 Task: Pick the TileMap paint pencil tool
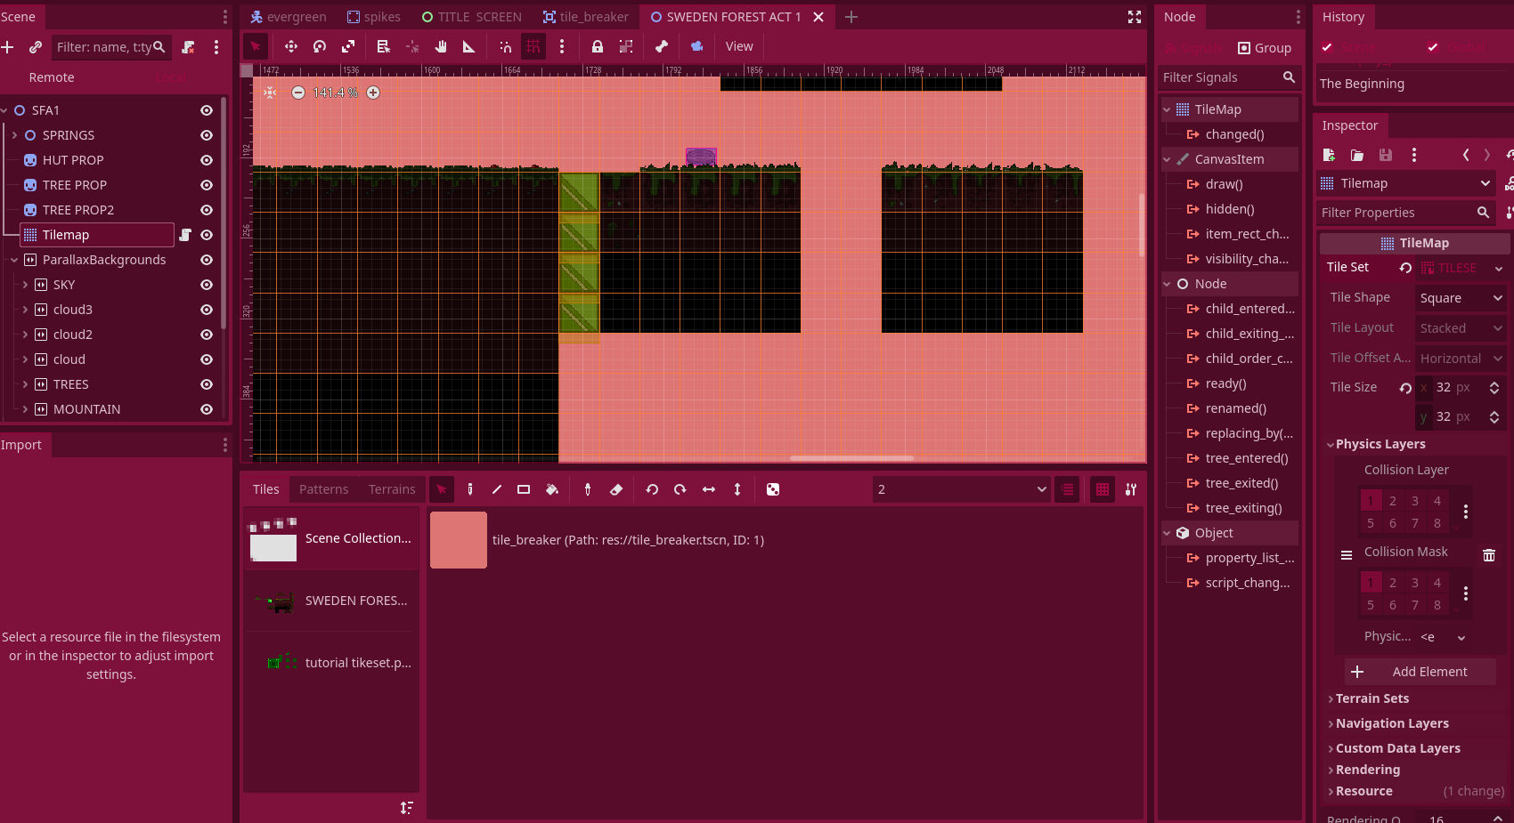pyautogui.click(x=470, y=489)
